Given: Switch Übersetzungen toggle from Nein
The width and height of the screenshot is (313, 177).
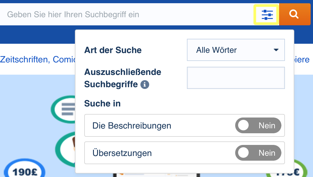Looking at the screenshot, I should click(x=258, y=153).
